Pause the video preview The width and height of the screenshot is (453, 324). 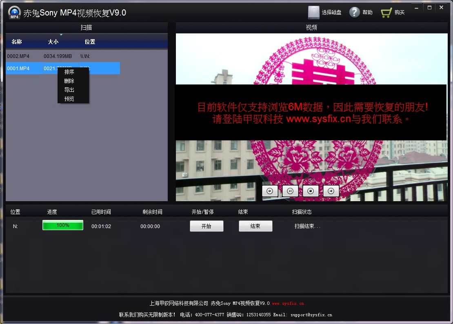[290, 191]
